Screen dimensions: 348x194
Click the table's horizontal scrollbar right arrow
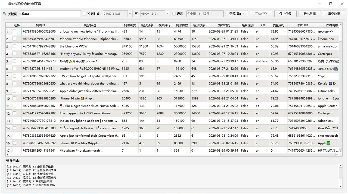coord(337,155)
